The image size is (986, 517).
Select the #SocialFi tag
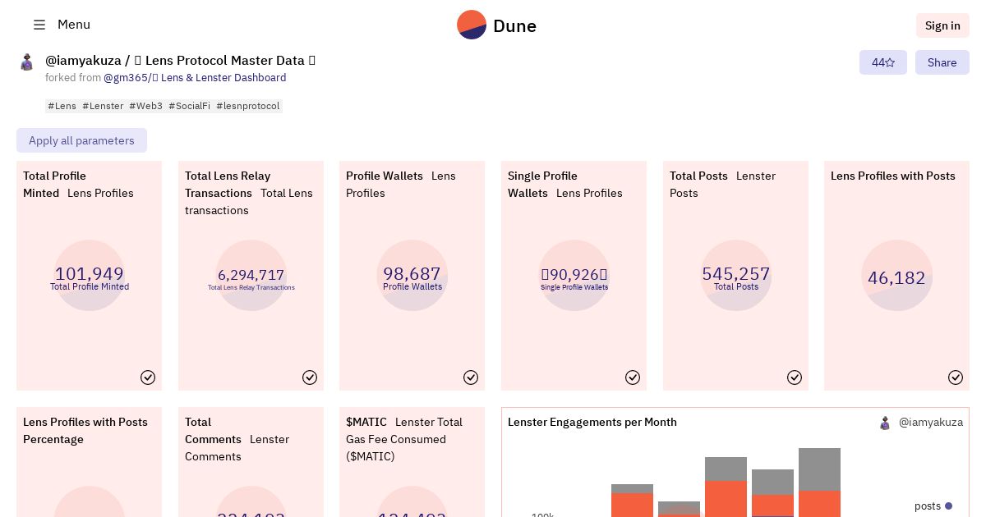190,106
